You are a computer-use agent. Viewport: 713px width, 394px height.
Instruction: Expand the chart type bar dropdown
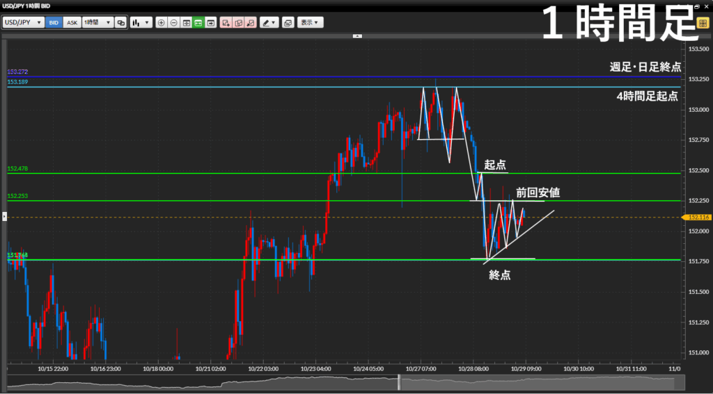click(x=141, y=22)
